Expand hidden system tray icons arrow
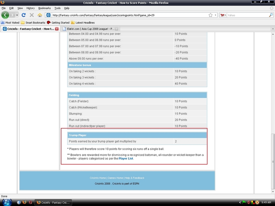Image resolution: width=275 pixels, height=206 pixels. click(240, 203)
